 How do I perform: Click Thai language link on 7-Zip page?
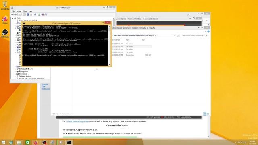click(44, 87)
